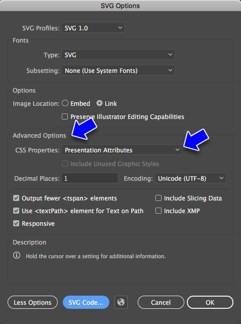Open the CSS Properties dropdown
Image resolution: width=241 pixels, height=324 pixels.
[122, 150]
